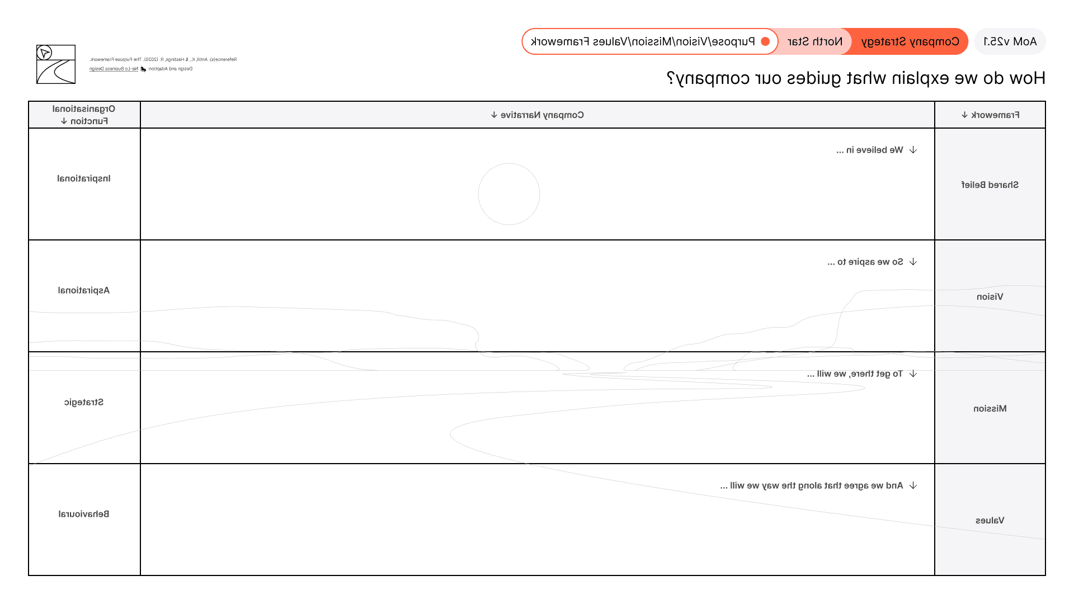
Task: Click the arrow beside 'To get there, we will'
Action: tap(913, 374)
